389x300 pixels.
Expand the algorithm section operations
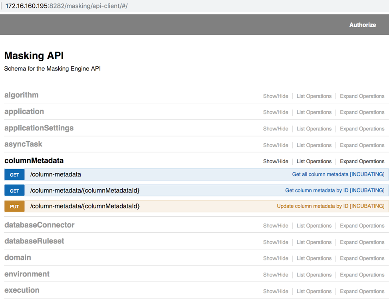(362, 96)
